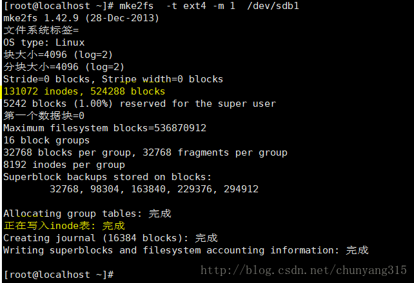Select the backup block number 229376

195,189
